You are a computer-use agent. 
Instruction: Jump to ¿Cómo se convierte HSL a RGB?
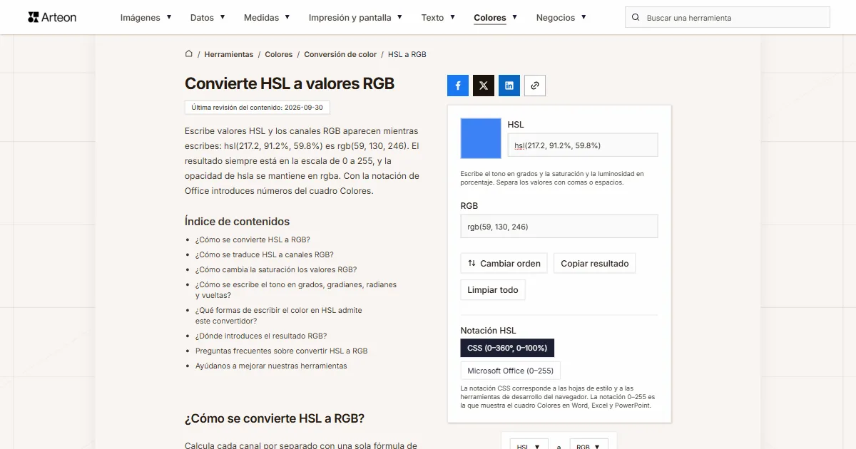(x=253, y=239)
